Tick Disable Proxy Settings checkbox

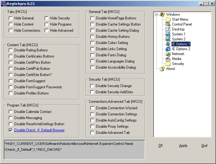(93, 126)
